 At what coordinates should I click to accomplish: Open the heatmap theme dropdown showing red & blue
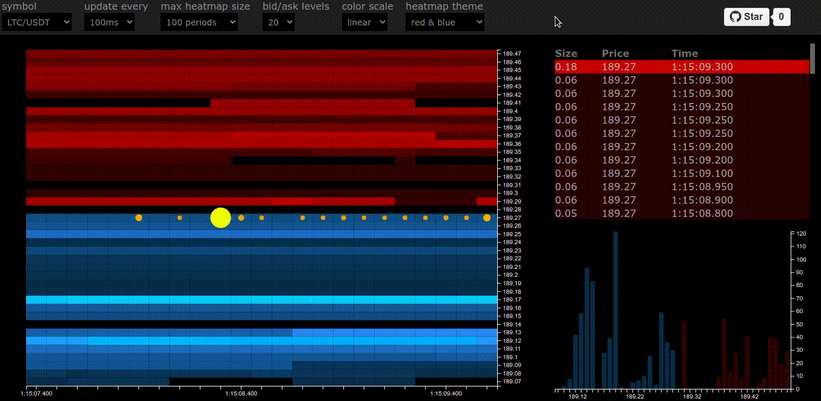444,22
